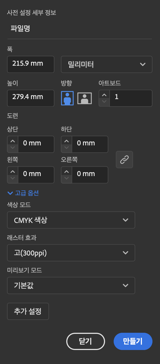The image size is (160, 364).
Task: Click the 만들기 button
Action: click(133, 341)
